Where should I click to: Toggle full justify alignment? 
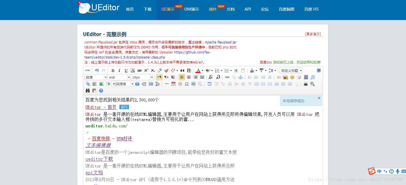(x=202, y=77)
